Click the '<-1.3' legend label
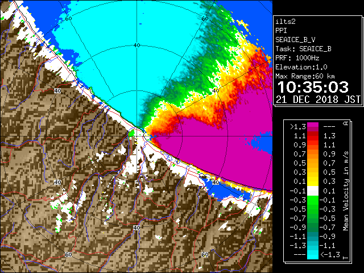Screen dimensions: 364x273 coord(330,255)
